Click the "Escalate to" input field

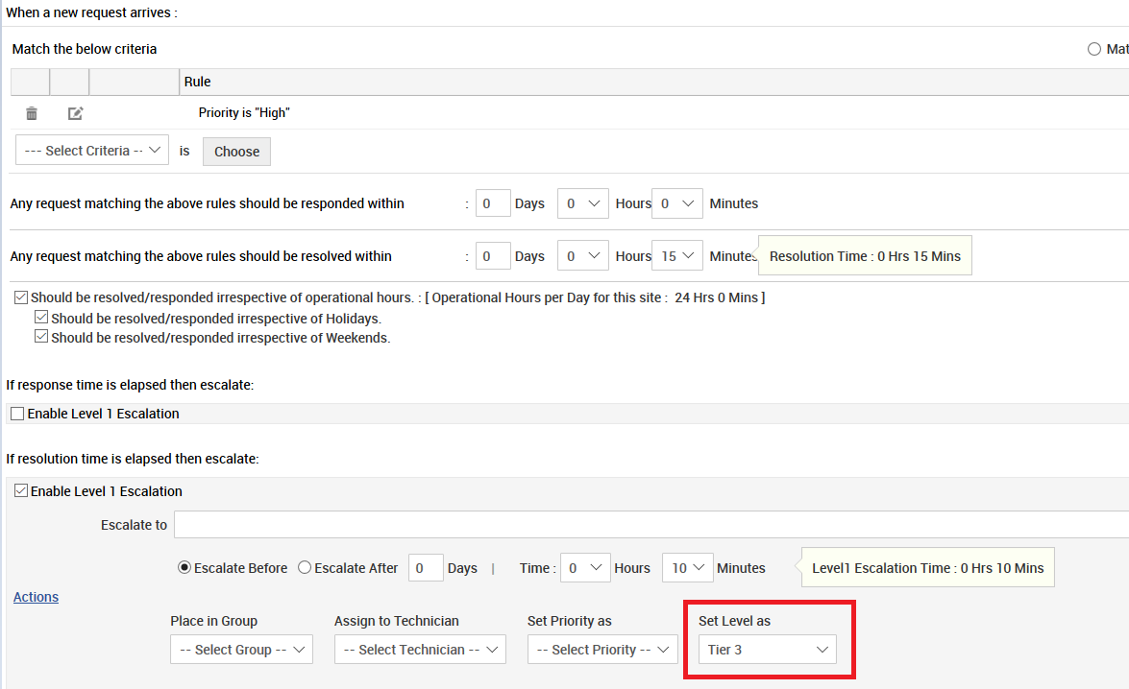click(480, 525)
